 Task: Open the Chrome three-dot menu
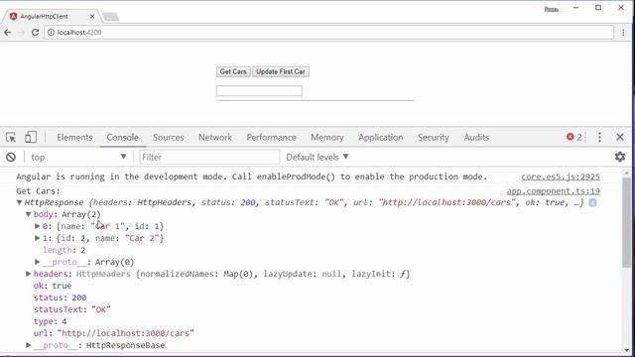pos(623,33)
